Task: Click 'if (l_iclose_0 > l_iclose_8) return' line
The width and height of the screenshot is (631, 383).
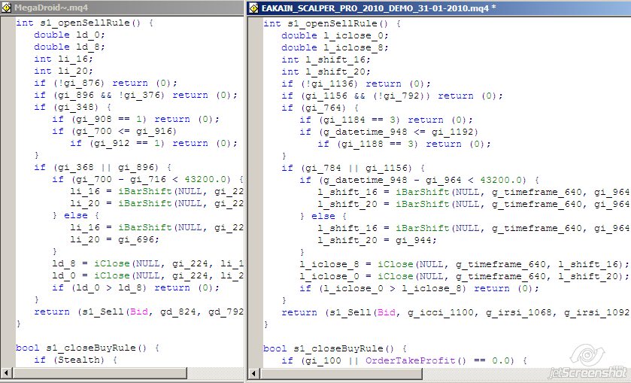Action: [419, 289]
